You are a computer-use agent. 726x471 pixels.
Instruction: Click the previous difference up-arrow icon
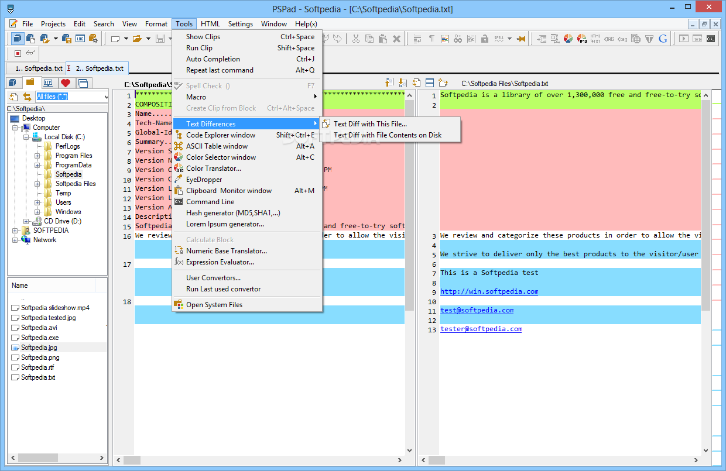(390, 83)
